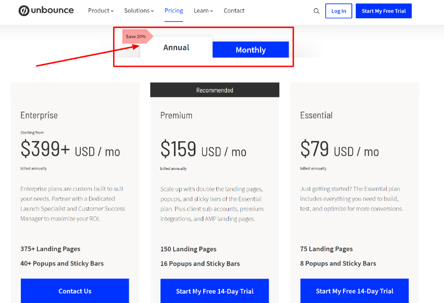Expand the Learn dropdown menu

[203, 10]
